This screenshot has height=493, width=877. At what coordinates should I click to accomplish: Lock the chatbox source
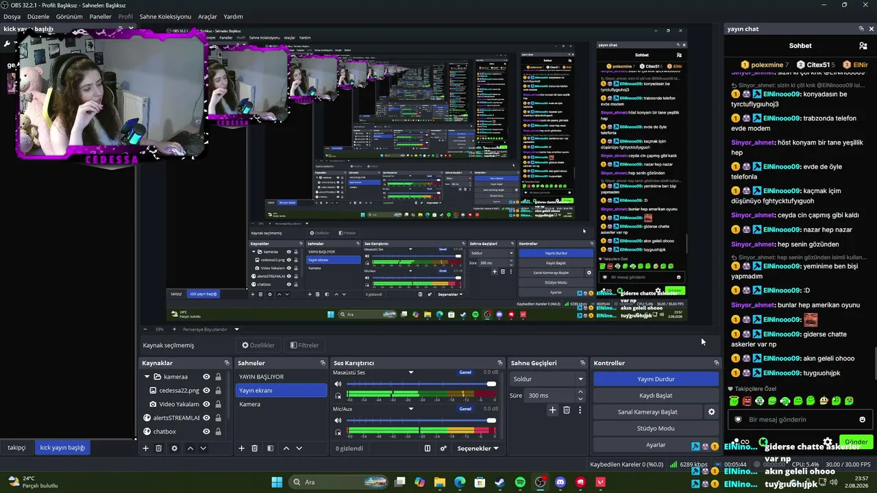click(x=219, y=431)
